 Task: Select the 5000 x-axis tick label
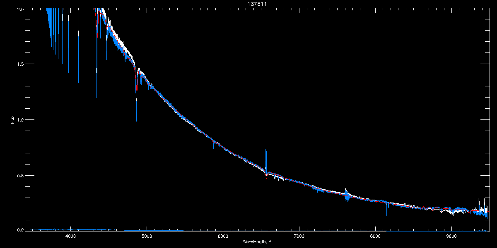(147, 236)
